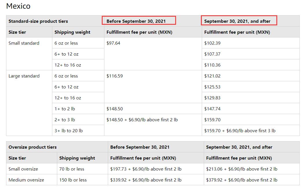Click the $116.59 fulfillment fee cell

(114, 76)
